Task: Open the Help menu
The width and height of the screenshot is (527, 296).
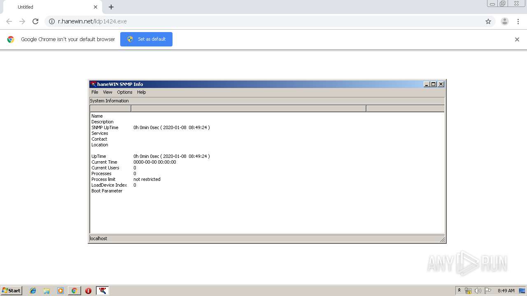Action: 141,92
